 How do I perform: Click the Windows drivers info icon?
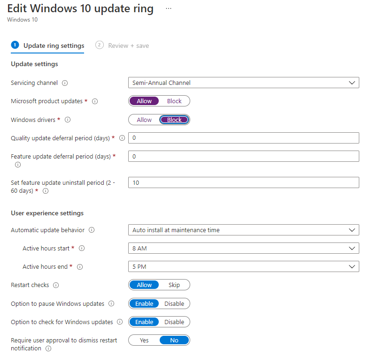point(68,120)
